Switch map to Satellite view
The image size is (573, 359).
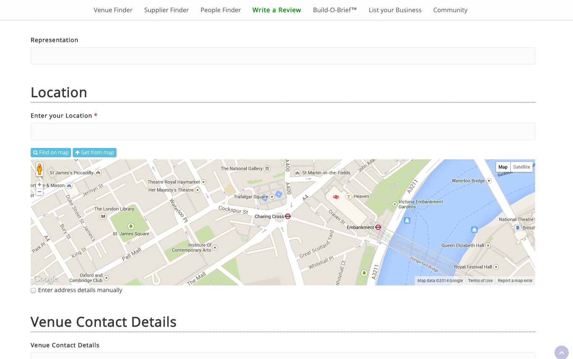pyautogui.click(x=521, y=167)
